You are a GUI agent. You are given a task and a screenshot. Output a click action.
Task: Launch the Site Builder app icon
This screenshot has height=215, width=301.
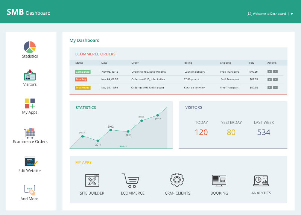pos(92,180)
